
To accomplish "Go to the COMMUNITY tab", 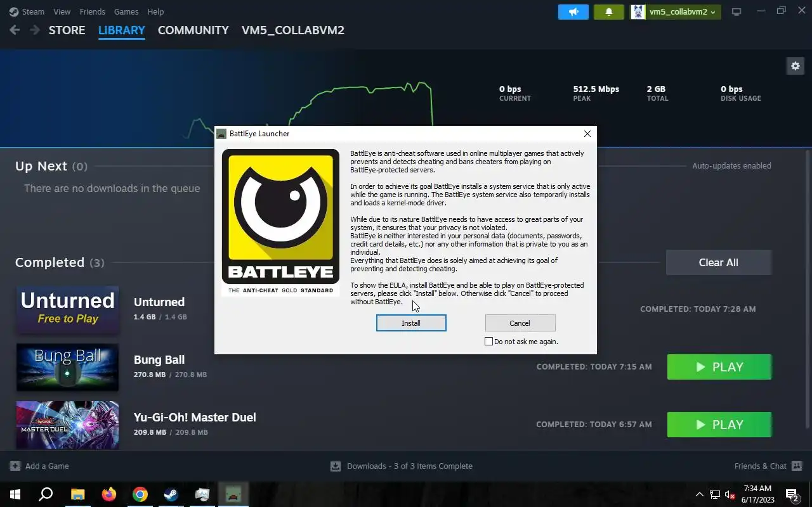I will (x=193, y=30).
